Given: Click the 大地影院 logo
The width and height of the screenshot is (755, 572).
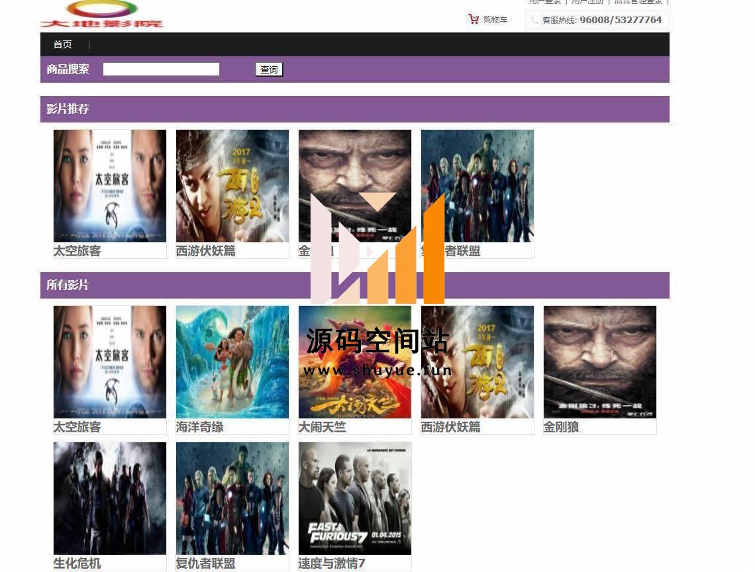Looking at the screenshot, I should pyautogui.click(x=102, y=15).
